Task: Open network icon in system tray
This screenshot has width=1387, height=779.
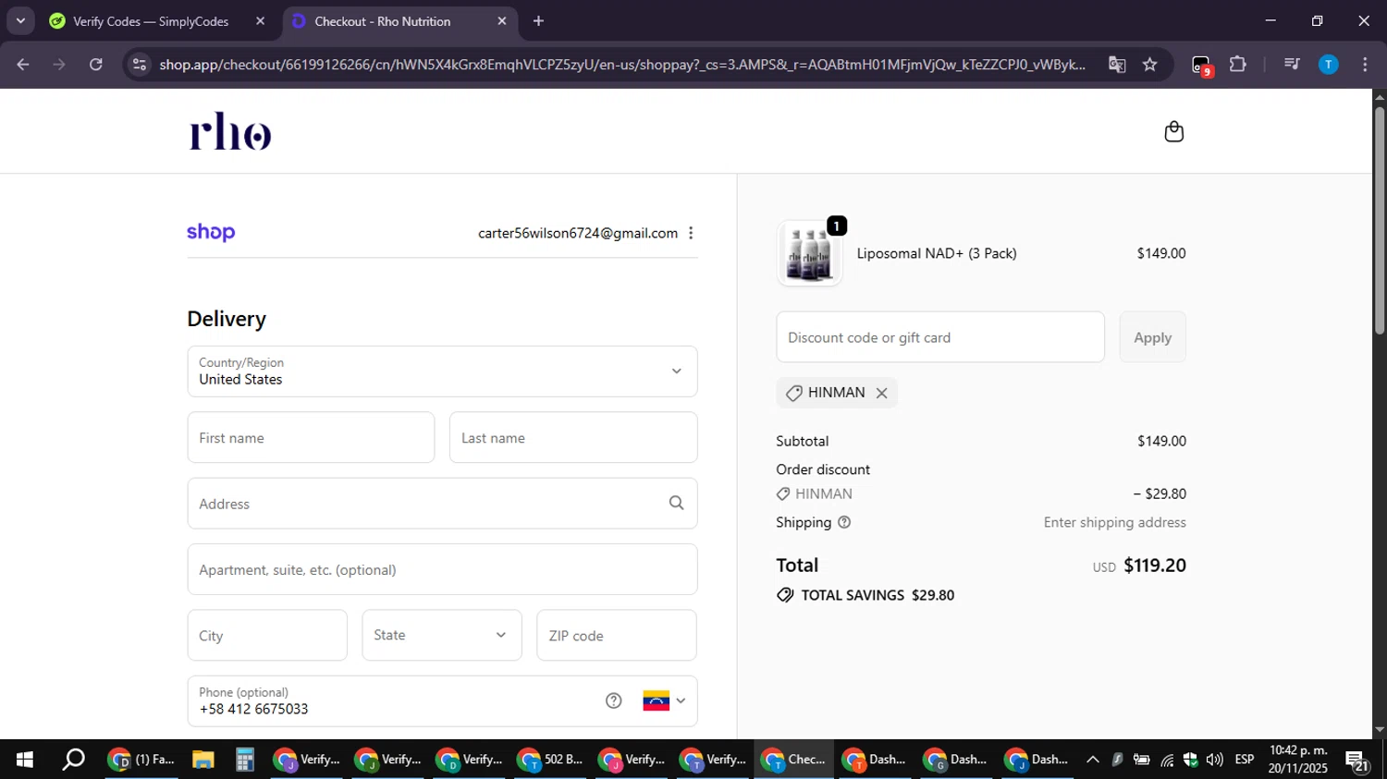Action: point(1167,760)
